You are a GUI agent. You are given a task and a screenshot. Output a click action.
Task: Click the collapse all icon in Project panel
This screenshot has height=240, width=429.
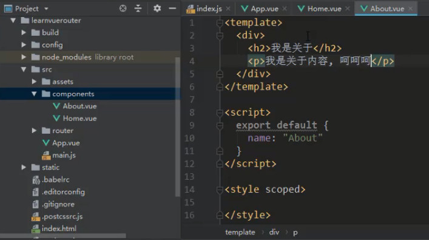[138, 9]
